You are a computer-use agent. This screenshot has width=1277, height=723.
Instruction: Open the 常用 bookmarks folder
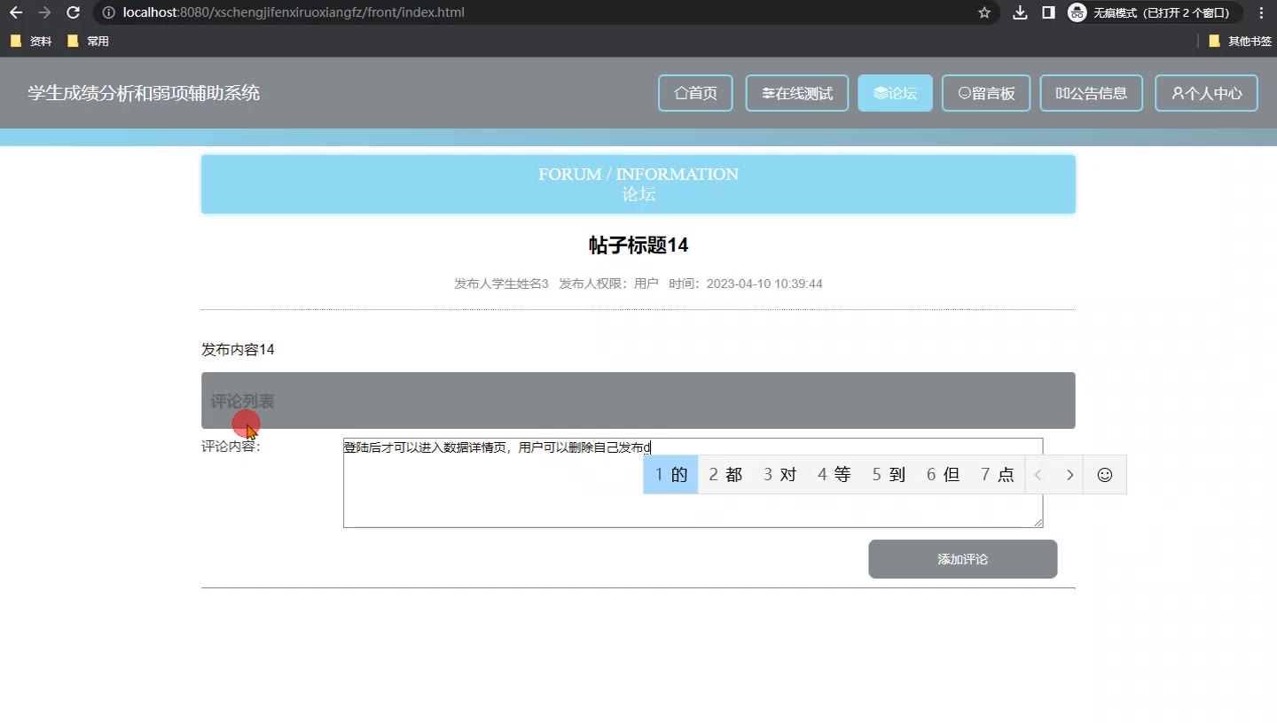tap(89, 41)
